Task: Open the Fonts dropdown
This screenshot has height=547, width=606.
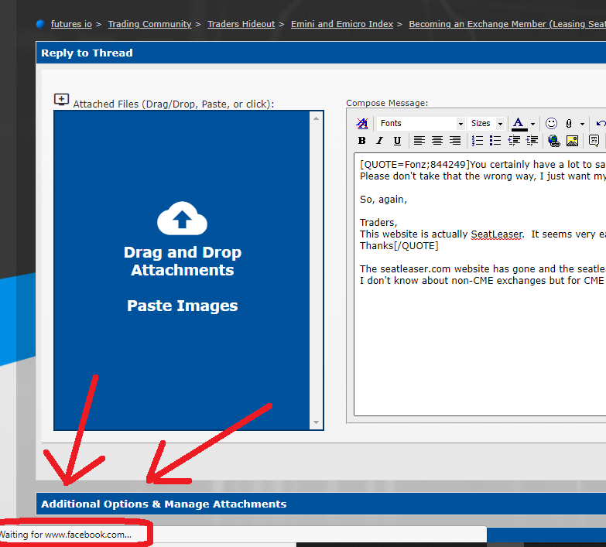Action: 420,123
